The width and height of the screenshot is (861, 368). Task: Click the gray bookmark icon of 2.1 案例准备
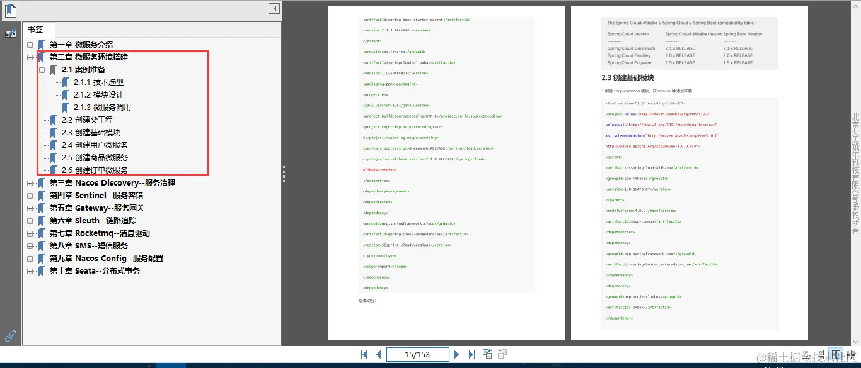click(x=54, y=70)
